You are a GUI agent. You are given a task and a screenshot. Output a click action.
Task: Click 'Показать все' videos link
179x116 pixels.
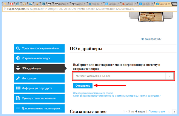point(157,112)
